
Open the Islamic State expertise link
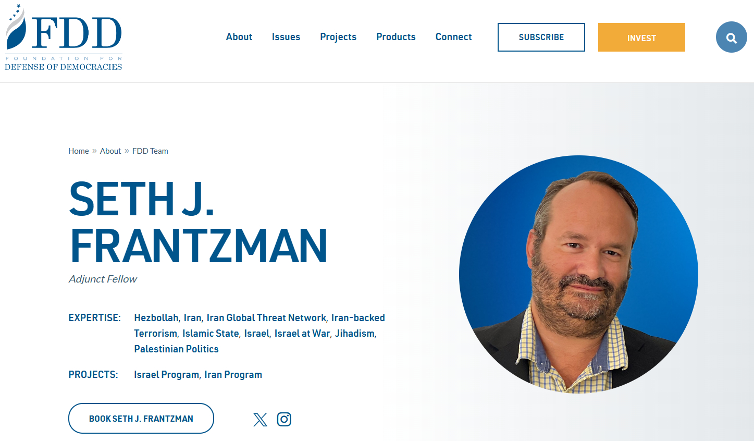coord(211,333)
